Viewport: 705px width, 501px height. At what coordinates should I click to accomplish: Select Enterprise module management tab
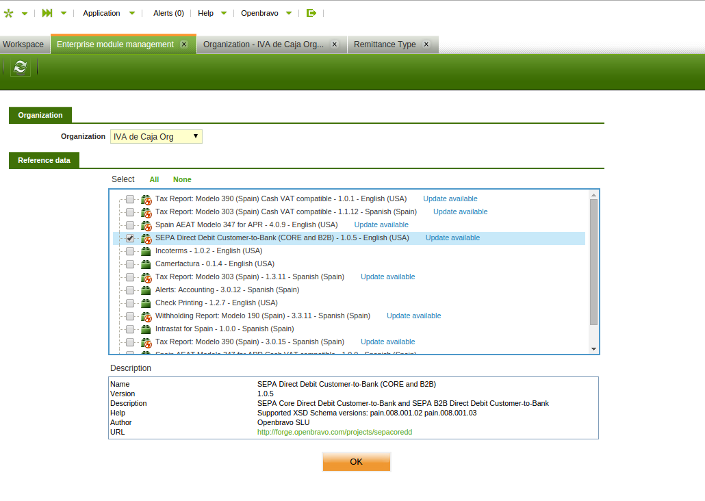(x=115, y=44)
